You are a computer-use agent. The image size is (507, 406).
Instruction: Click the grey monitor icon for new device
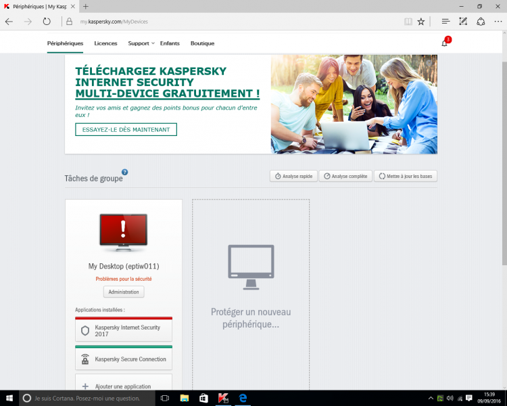pos(251,267)
